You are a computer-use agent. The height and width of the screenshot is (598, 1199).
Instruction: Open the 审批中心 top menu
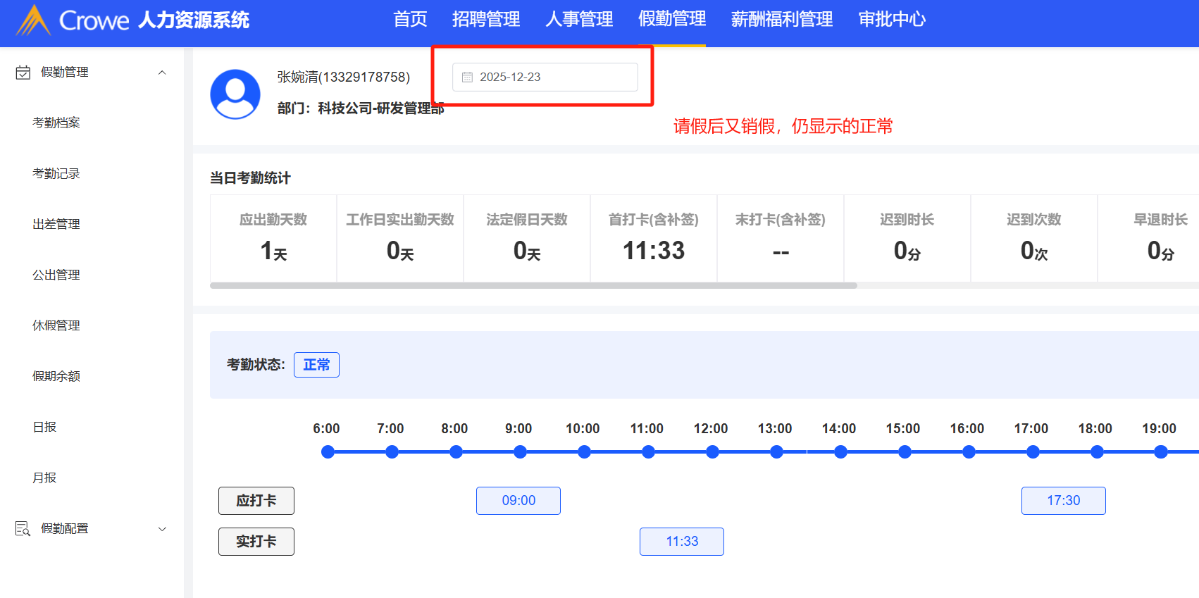892,19
